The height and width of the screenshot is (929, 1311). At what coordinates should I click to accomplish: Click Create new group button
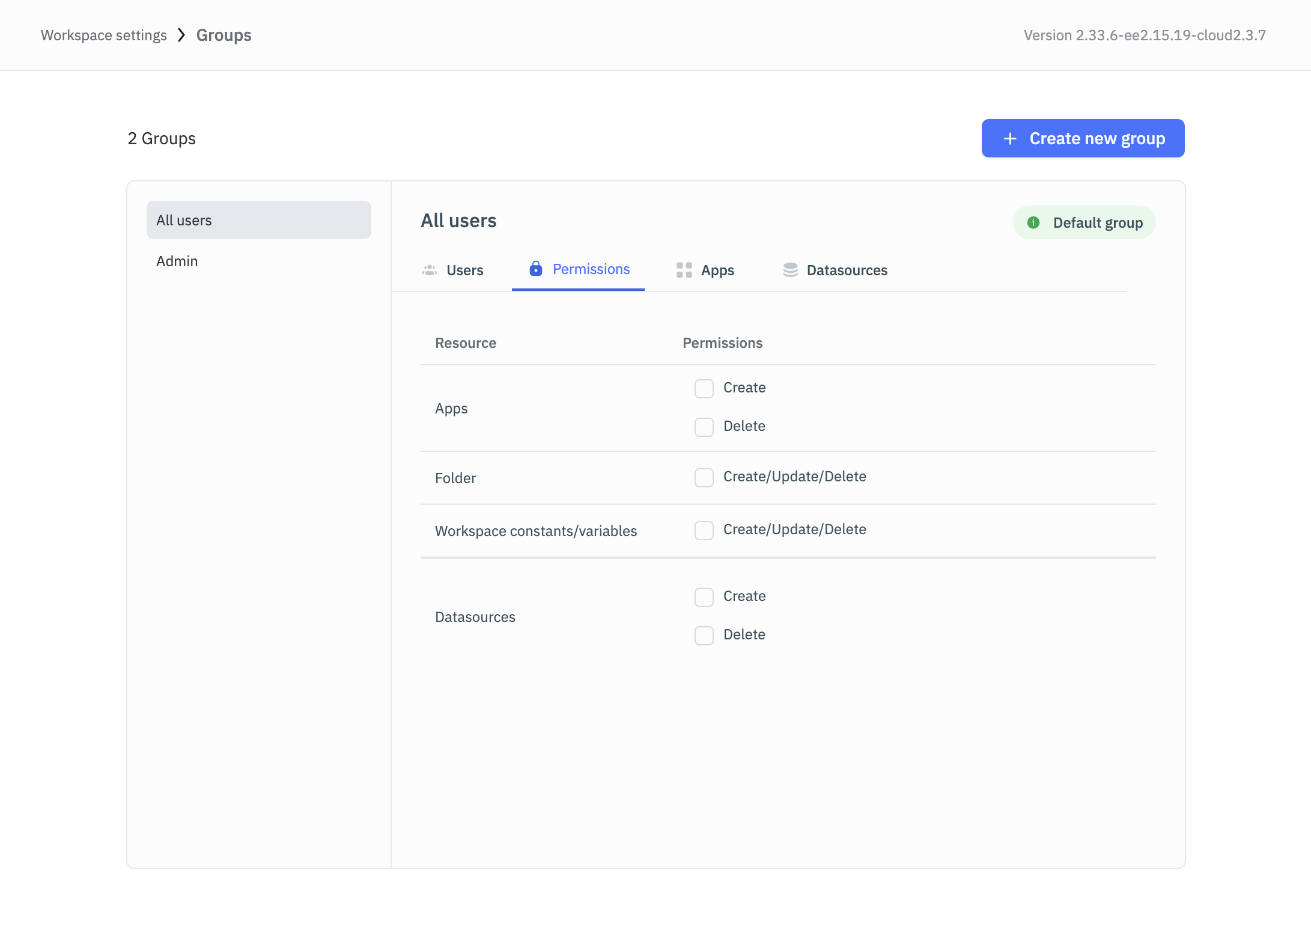pos(1083,139)
